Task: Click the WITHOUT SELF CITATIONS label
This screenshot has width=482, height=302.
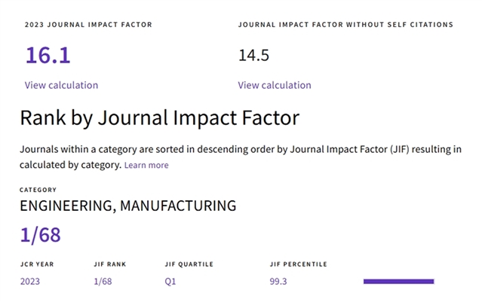Action: click(345, 25)
